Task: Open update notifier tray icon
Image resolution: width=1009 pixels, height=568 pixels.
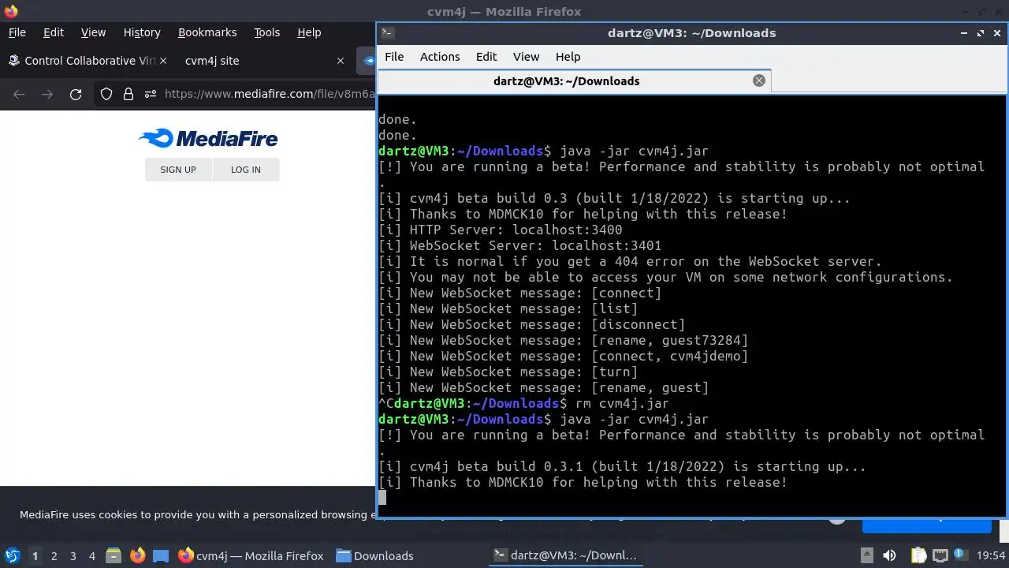Action: [x=961, y=555]
